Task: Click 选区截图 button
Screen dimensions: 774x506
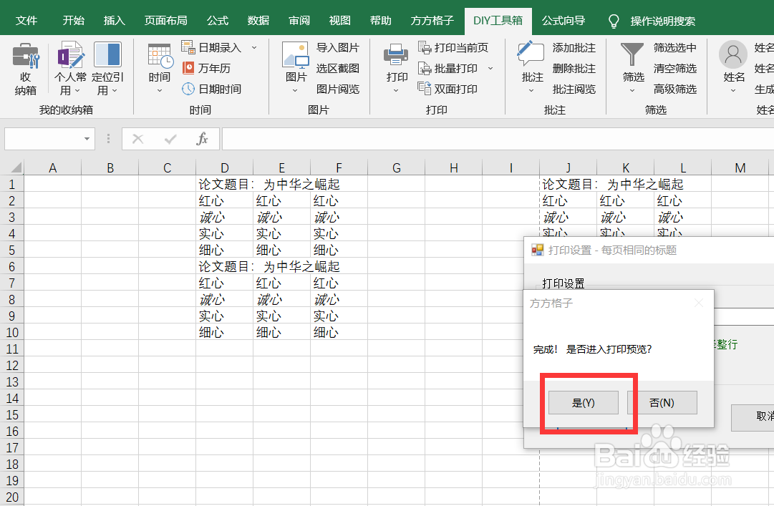Action: coord(338,69)
